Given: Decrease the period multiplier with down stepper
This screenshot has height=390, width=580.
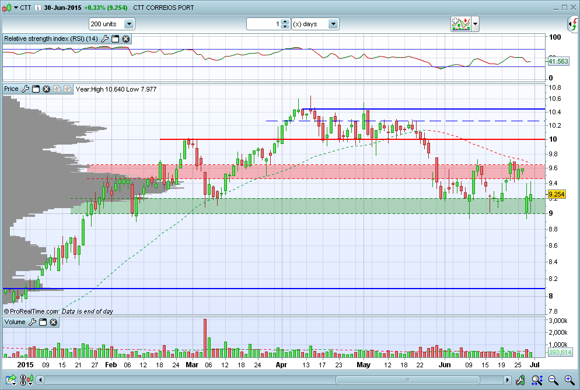Looking at the screenshot, I should click(x=285, y=27).
